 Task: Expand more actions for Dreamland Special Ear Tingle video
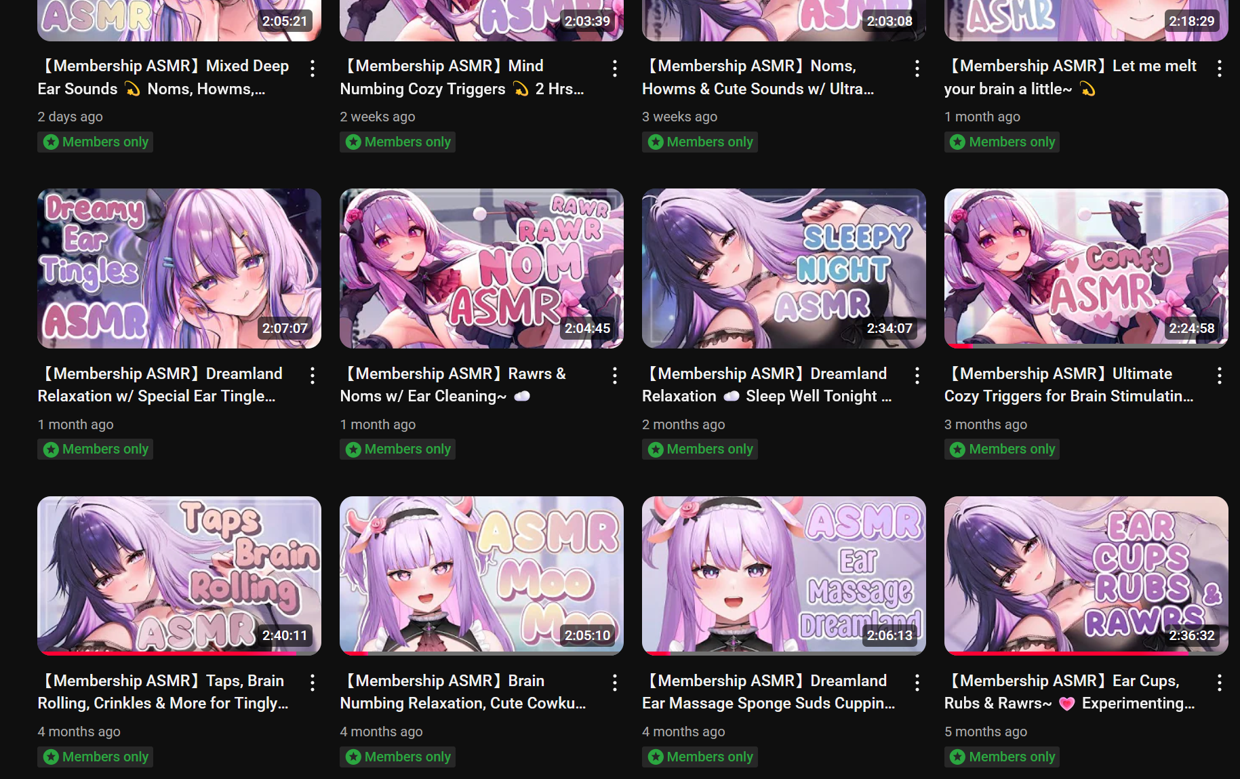coord(313,376)
